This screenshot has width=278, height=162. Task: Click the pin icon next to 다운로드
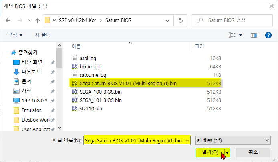pos(52,72)
